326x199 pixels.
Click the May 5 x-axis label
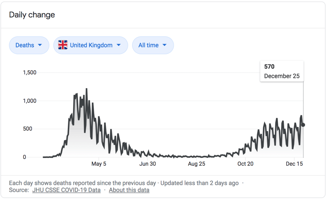coord(99,164)
